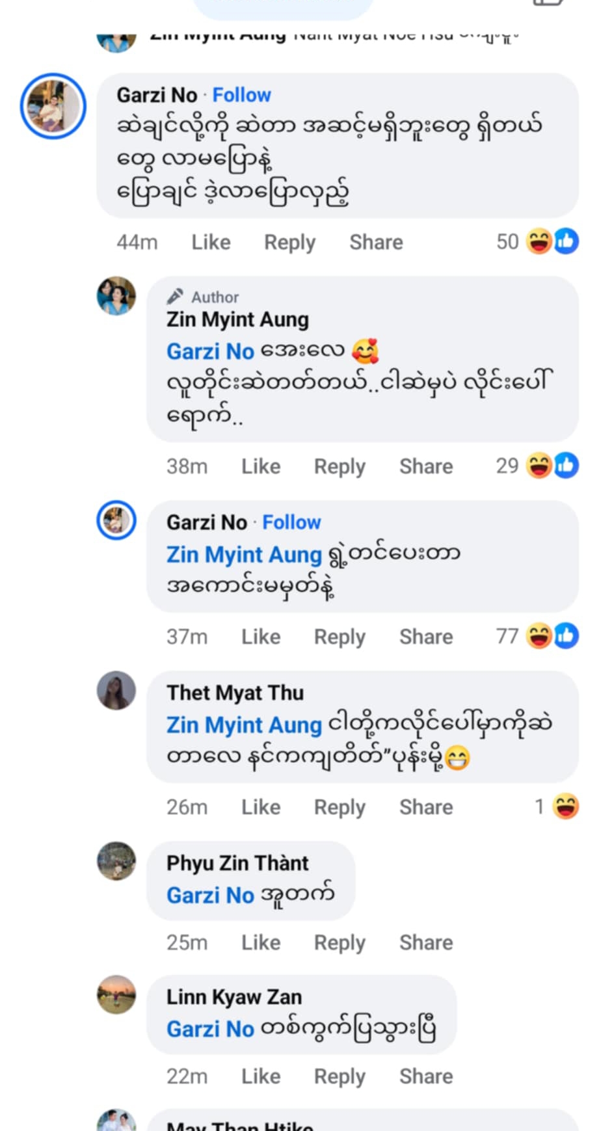Follow Garzi No from the top comment
Viewport: 599px width, 1131px height.
coord(241,95)
